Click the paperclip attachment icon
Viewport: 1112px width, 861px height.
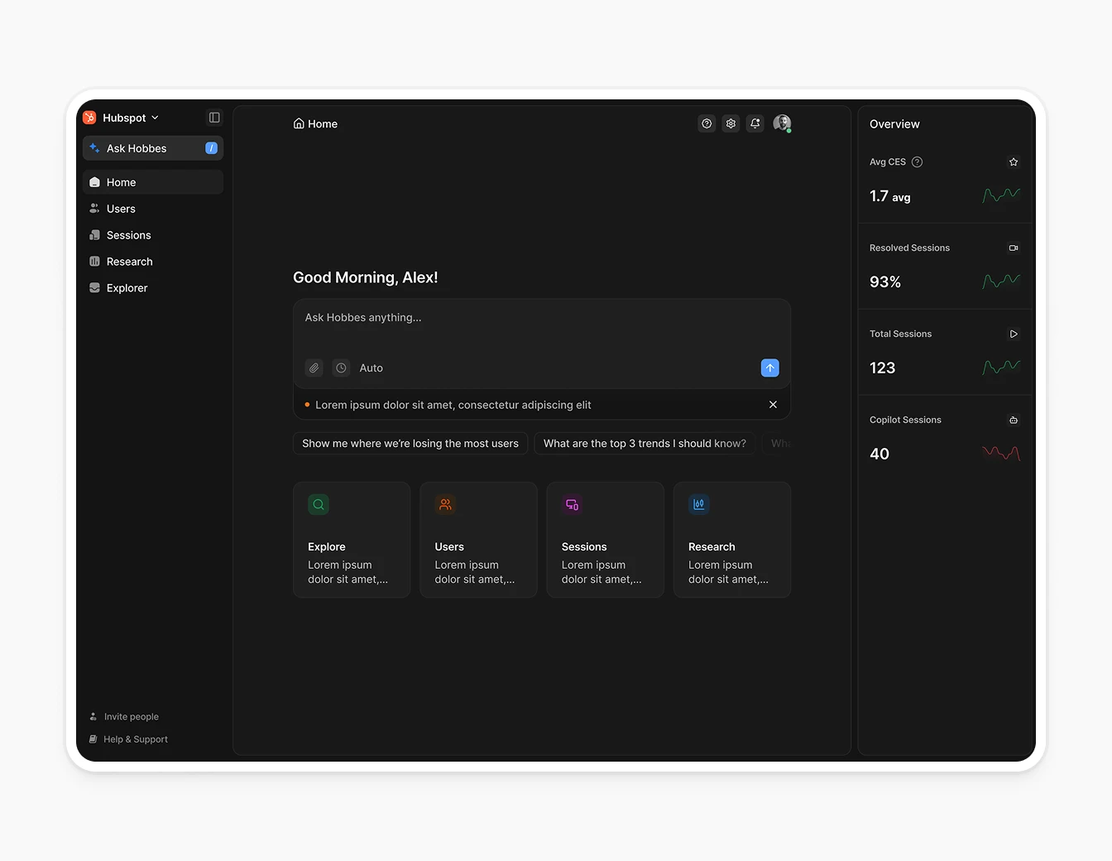pos(314,368)
